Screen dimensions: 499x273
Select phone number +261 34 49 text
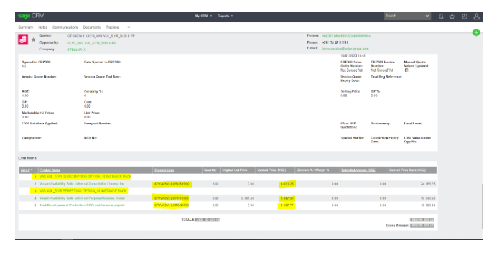click(x=335, y=42)
